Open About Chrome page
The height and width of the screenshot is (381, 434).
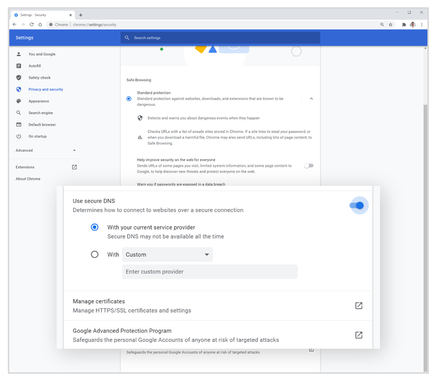point(28,179)
